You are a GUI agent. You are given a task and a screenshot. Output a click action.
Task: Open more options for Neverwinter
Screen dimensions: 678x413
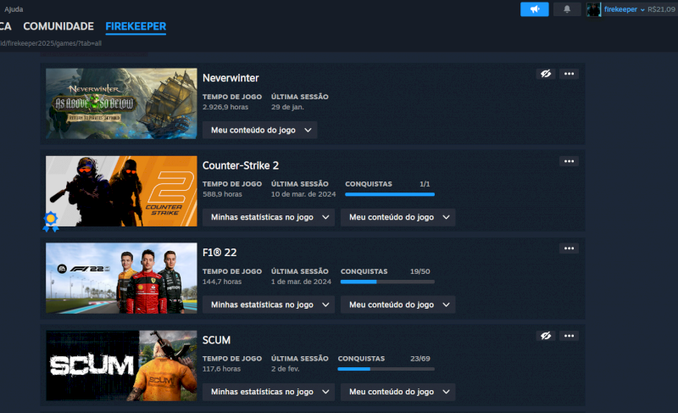point(569,74)
